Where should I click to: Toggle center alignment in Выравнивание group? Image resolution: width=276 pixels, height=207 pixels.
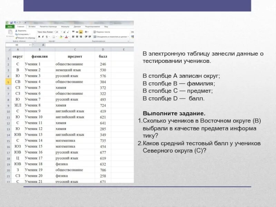tap(77, 36)
